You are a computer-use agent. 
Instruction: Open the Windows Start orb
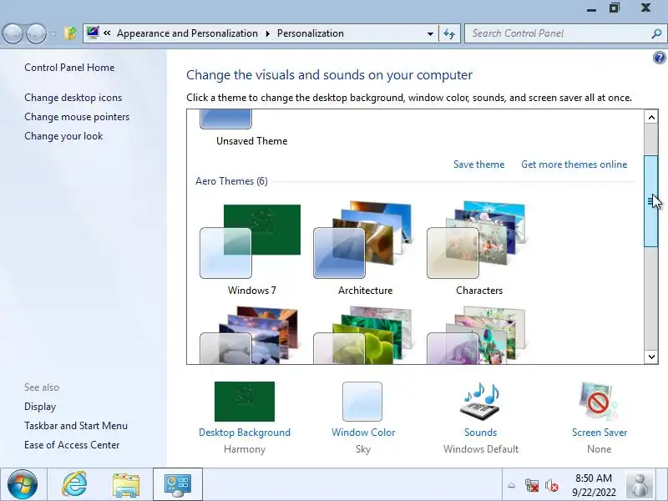(23, 484)
